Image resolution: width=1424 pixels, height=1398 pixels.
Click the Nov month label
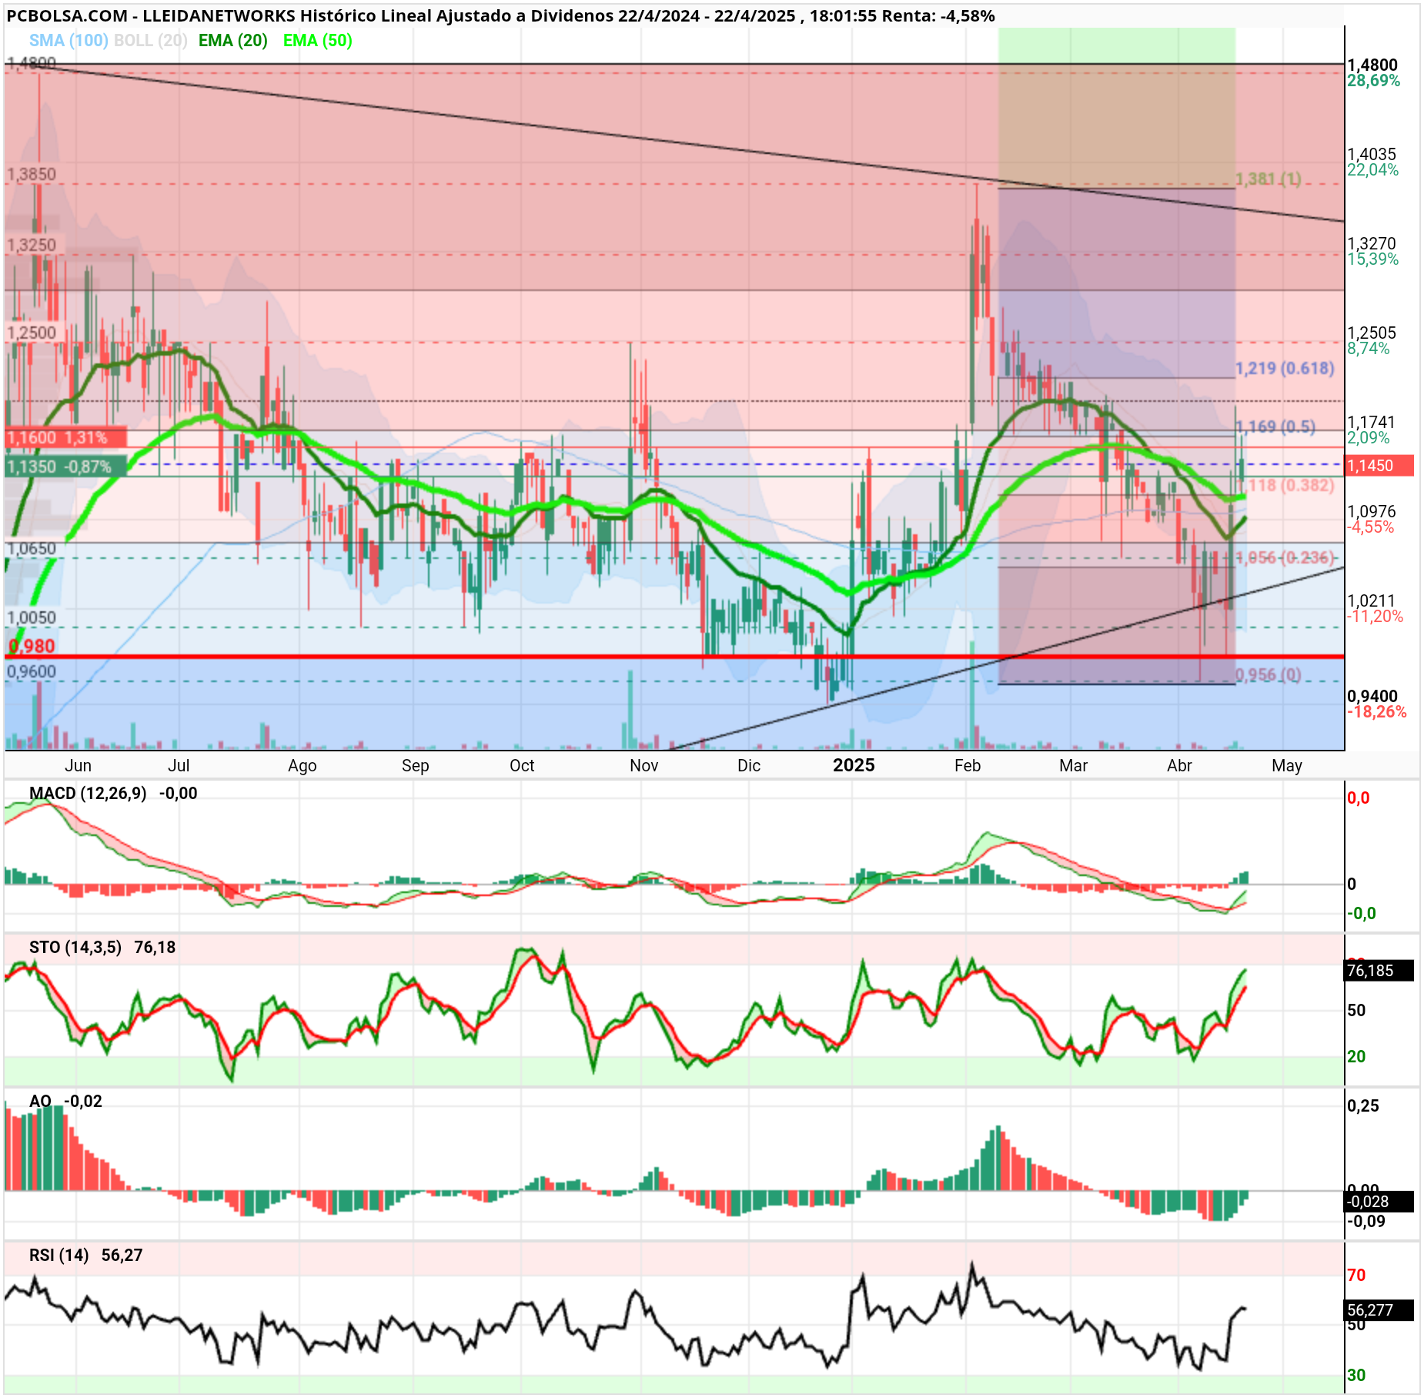pos(644,765)
